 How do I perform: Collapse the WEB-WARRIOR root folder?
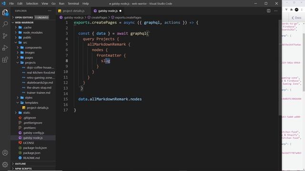(33, 22)
